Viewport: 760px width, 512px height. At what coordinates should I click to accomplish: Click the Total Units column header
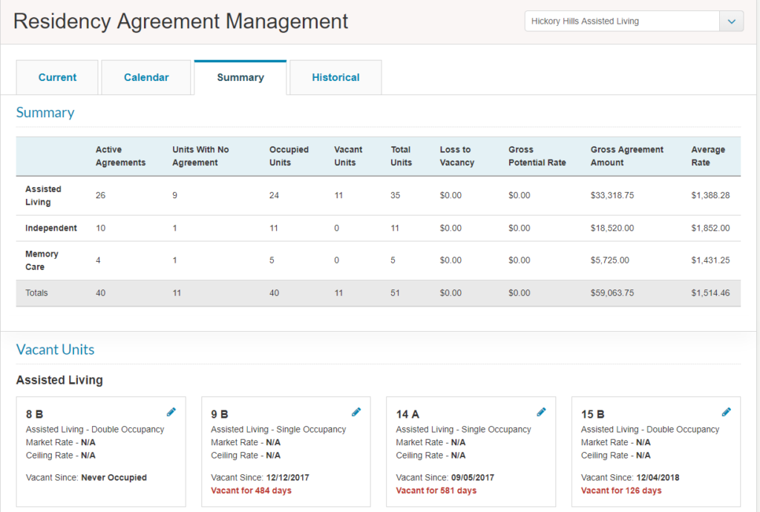click(x=401, y=156)
